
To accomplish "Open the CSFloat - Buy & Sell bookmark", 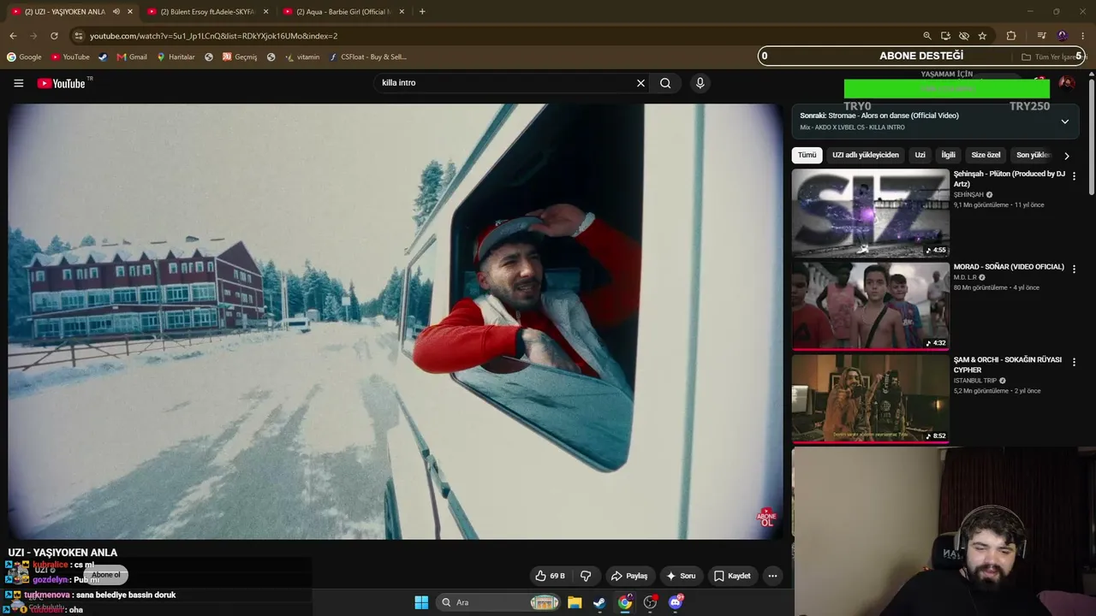I will coord(368,57).
